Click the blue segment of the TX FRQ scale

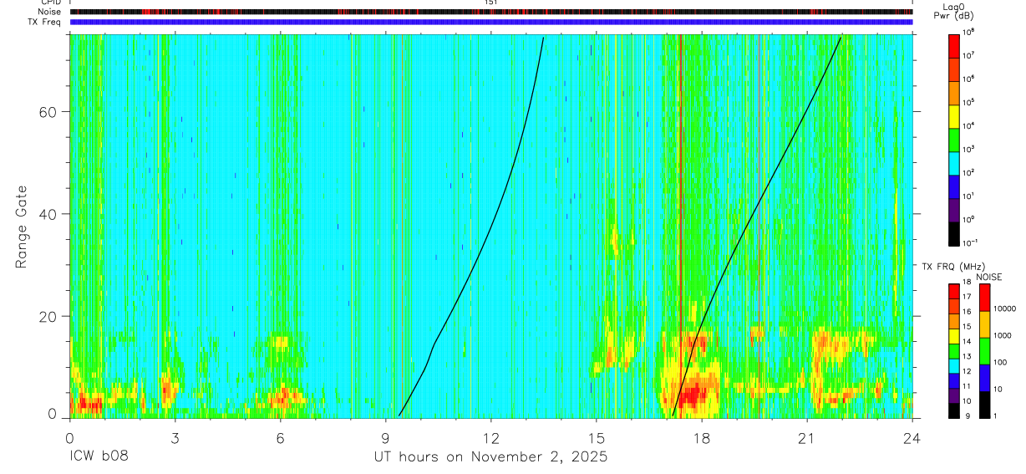pos(954,380)
